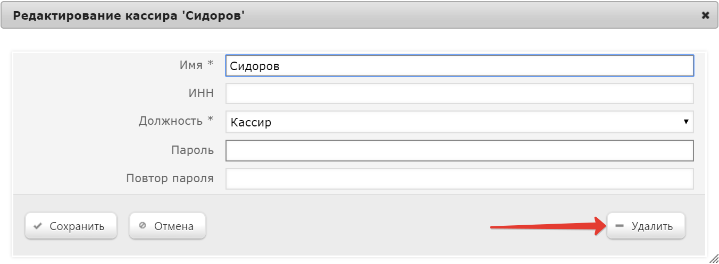Click the minus icon on Удалить
Image resolution: width=719 pixels, height=264 pixels.
(619, 226)
